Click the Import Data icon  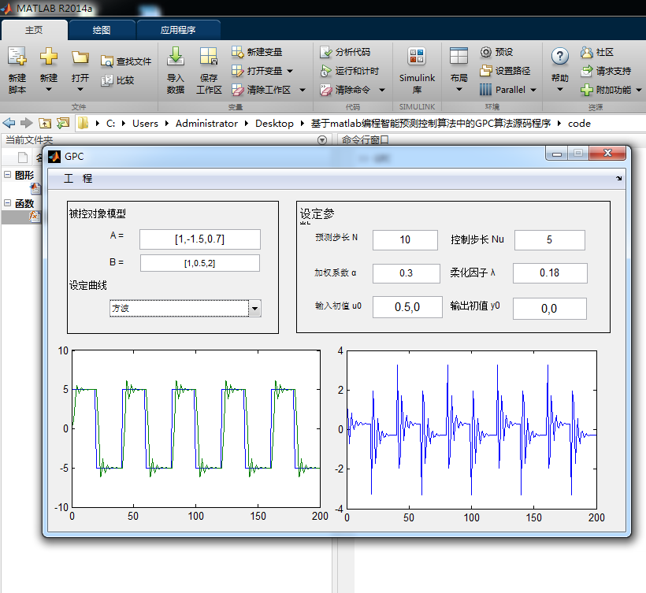coord(176,56)
